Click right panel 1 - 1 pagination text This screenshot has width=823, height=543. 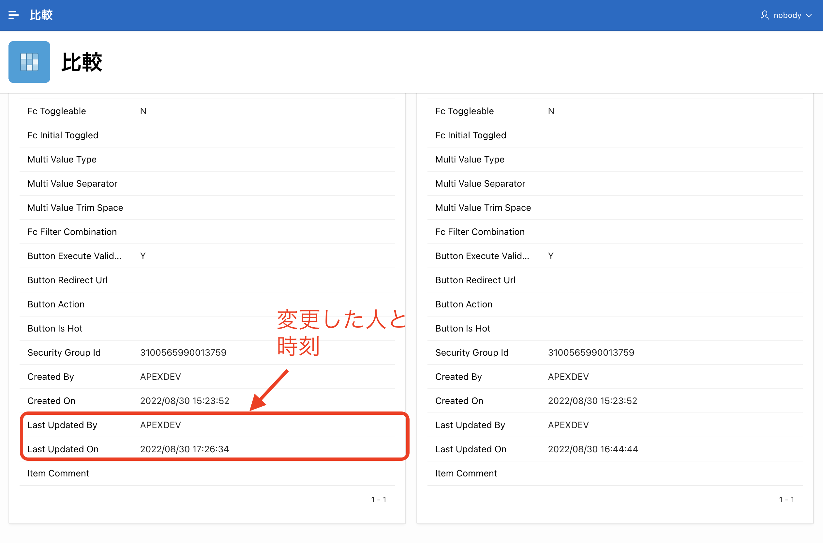point(786,499)
